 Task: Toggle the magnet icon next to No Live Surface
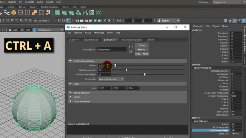click(x=31, y=21)
